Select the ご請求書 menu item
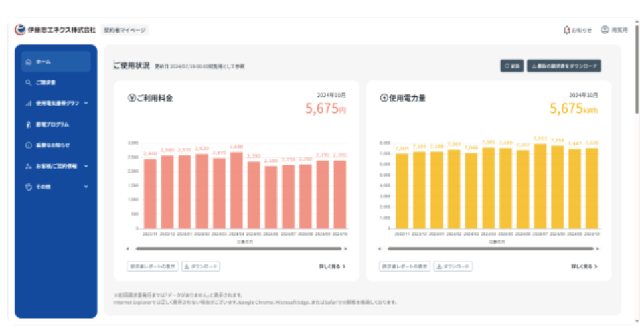Viewport: 640px width, 336px height. [x=46, y=83]
